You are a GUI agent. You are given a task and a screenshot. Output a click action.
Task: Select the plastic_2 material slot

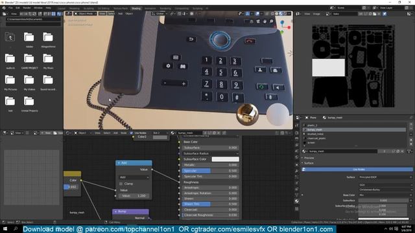[x=355, y=126]
